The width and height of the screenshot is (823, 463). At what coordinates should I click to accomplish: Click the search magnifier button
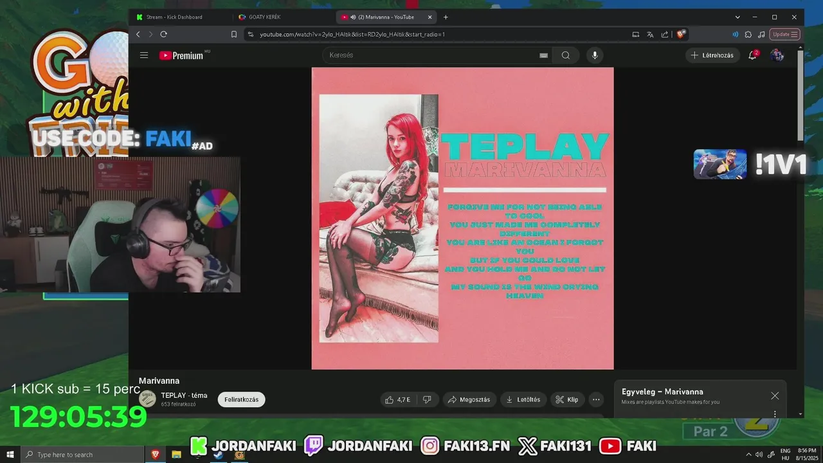click(x=566, y=55)
